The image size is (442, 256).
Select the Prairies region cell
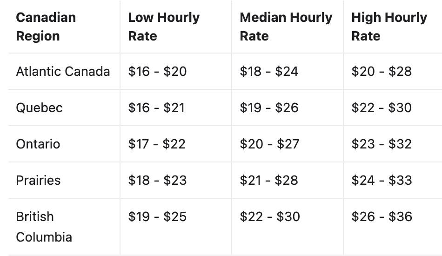[38, 181]
